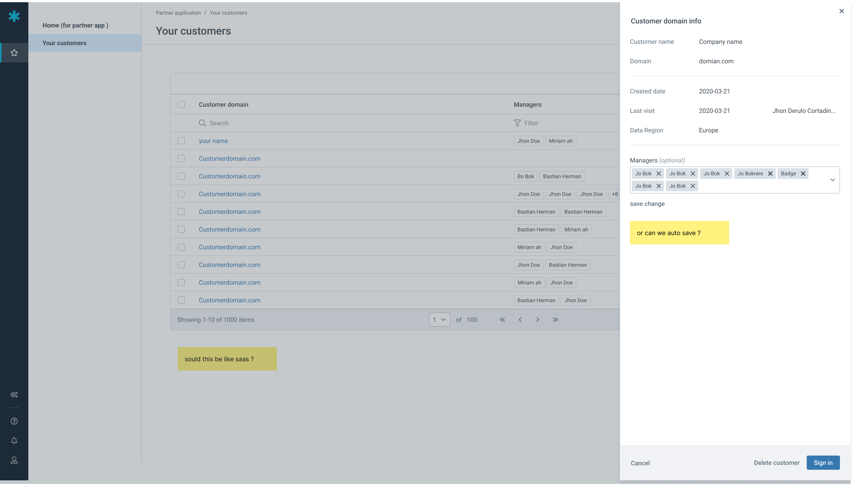Screen dimensions: 855x487
Task: Click the save change link
Action: pyautogui.click(x=647, y=204)
